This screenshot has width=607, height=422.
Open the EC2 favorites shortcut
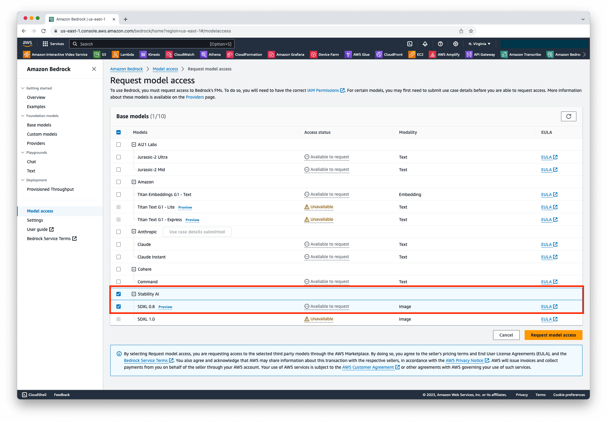pos(416,55)
